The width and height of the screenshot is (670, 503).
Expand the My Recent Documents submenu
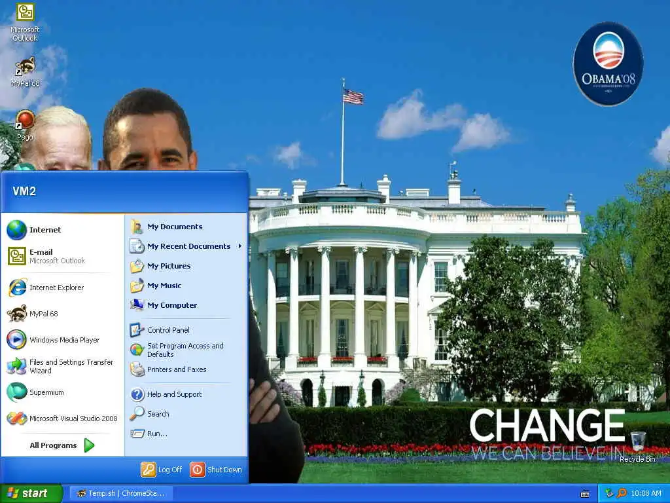point(186,246)
